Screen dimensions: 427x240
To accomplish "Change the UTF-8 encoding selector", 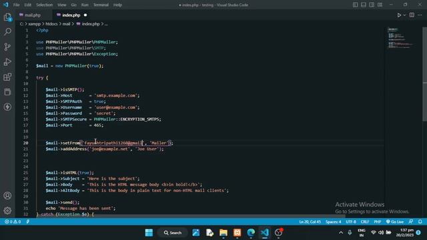I will coord(351,222).
